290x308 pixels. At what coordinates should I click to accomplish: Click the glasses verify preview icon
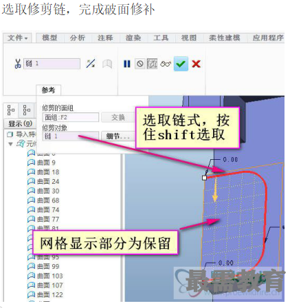166,64
